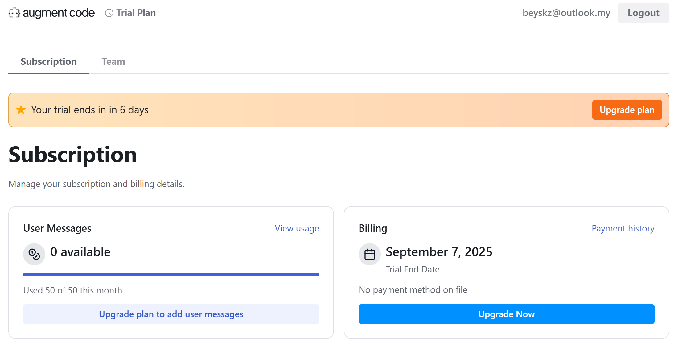Click the Trial Plan label in header
Viewport: 674px width, 349px height.
pyautogui.click(x=136, y=13)
